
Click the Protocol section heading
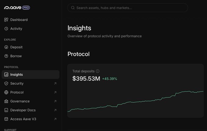pos(79,54)
